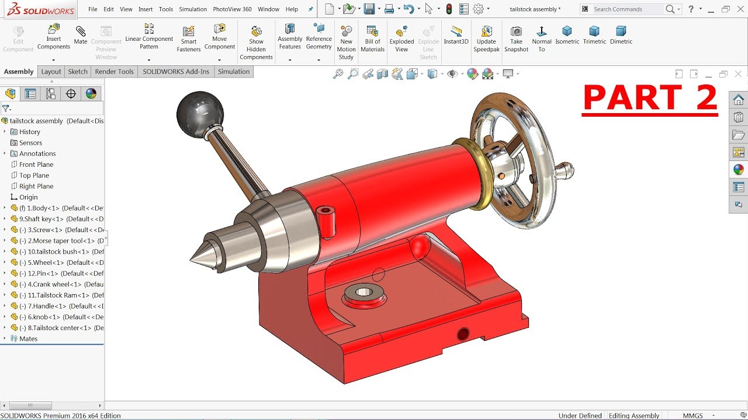Open the PhotoView 360 menu
748x420 pixels.
pos(232,9)
